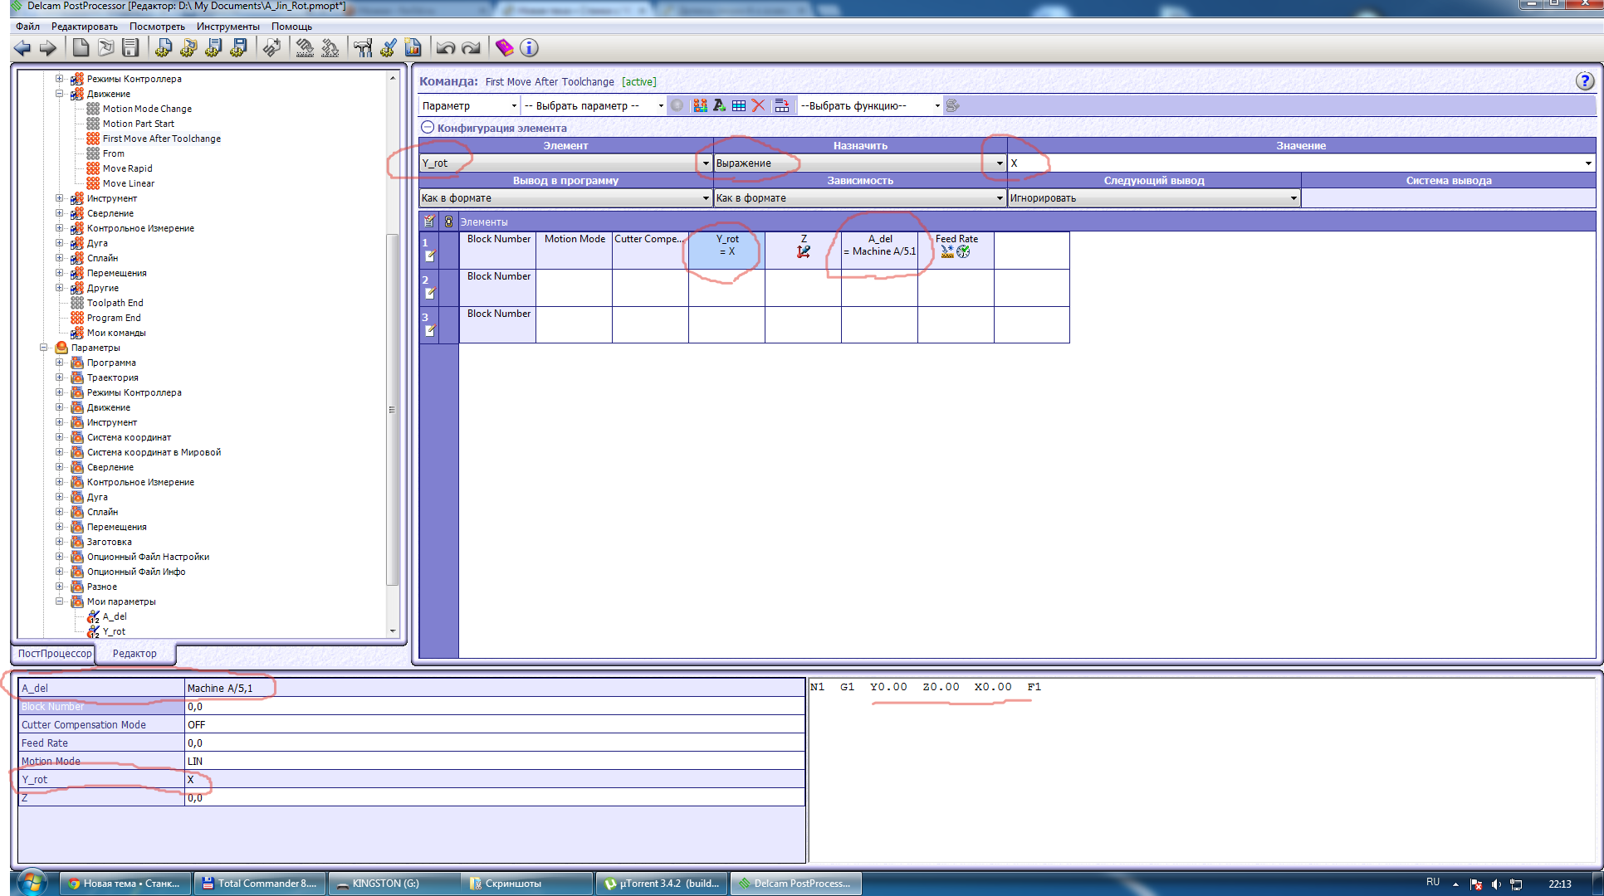The image size is (1604, 896).
Task: Select the Move Linear command
Action: pos(128,183)
